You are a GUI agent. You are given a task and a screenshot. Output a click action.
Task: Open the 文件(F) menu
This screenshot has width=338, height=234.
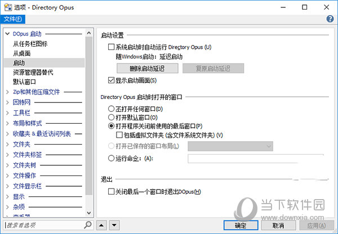click(x=13, y=19)
